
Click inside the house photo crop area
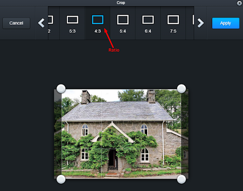pyautogui.click(x=121, y=134)
